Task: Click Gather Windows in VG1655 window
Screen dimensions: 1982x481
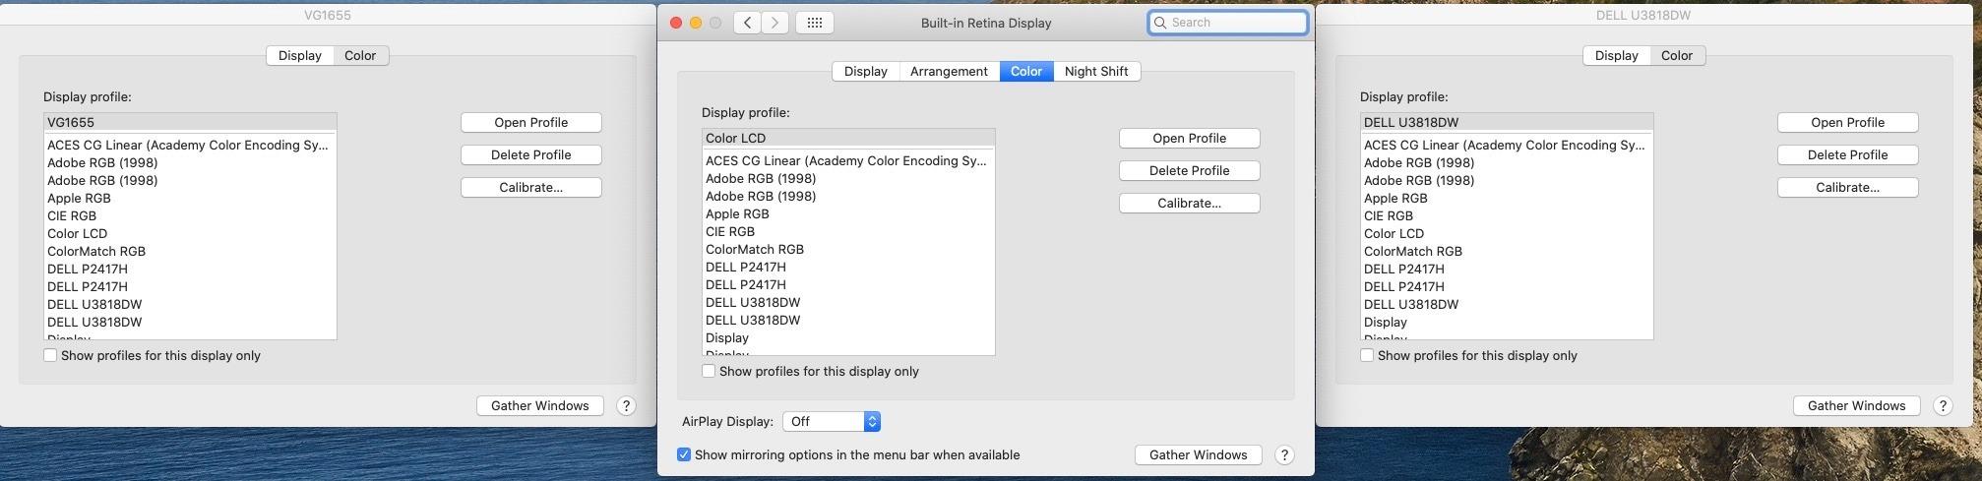Action: point(540,405)
